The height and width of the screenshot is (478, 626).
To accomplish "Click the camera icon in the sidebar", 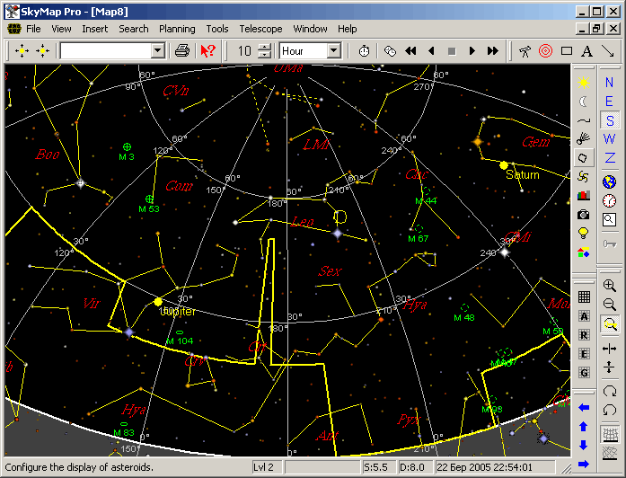I will pos(583,215).
